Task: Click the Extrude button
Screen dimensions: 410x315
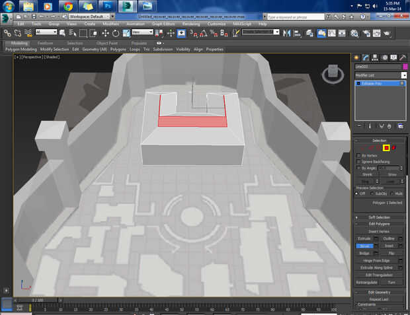Action: tap(364, 238)
